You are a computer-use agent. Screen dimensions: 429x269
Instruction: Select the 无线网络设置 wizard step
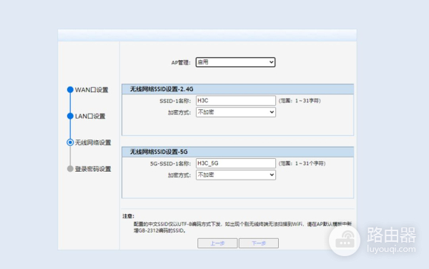pyautogui.click(x=93, y=142)
